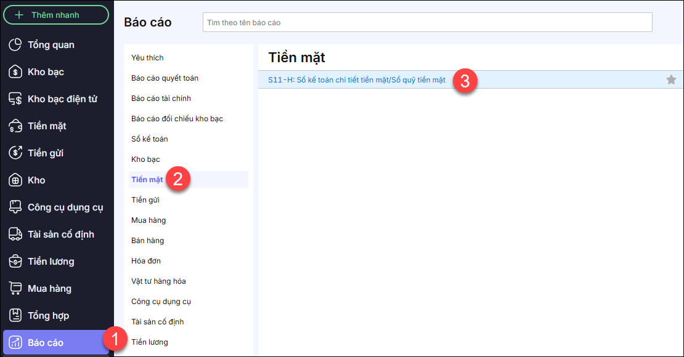Select Yêu thích report category
Viewport: 684px width, 357px height.
click(x=147, y=58)
